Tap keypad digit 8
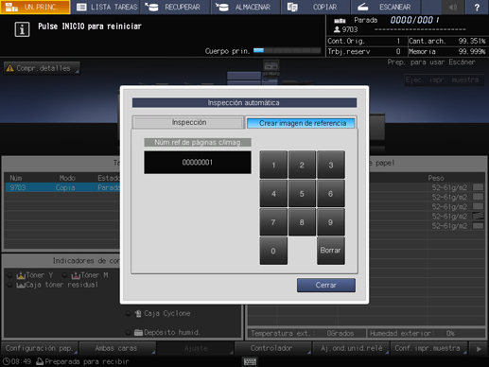The width and height of the screenshot is (489, 367). pos(302,222)
